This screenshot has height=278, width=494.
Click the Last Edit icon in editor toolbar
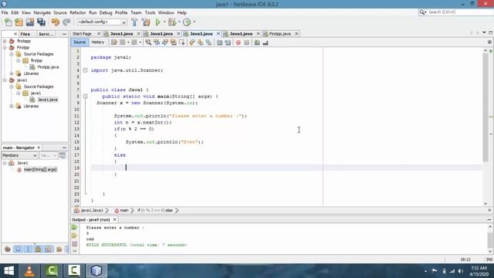114,42
